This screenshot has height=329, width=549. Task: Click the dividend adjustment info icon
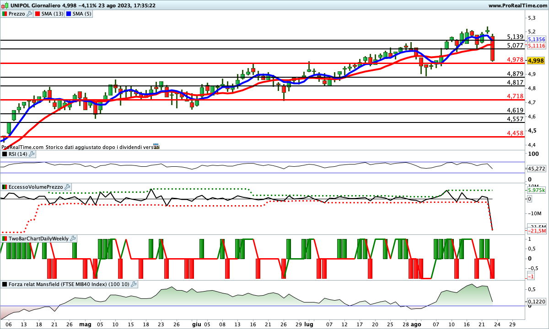(x=156, y=147)
